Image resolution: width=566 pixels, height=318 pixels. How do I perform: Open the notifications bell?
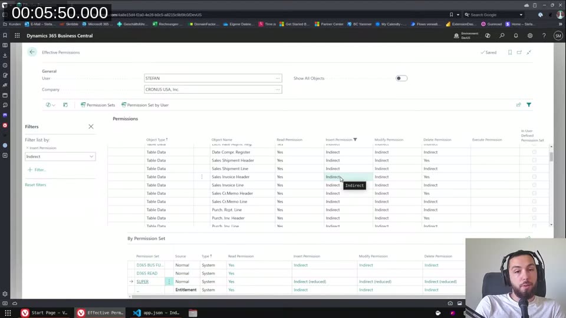pyautogui.click(x=516, y=36)
